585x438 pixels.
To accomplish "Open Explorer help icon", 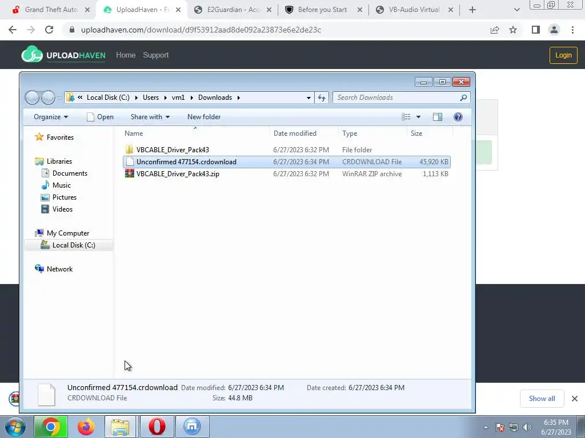I will [x=458, y=117].
